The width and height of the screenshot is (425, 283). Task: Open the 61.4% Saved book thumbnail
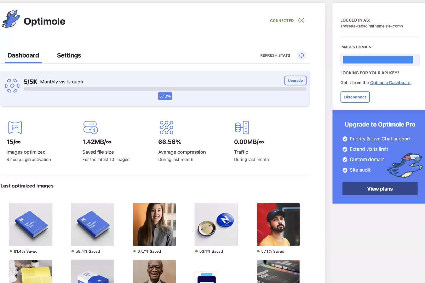coord(31,224)
